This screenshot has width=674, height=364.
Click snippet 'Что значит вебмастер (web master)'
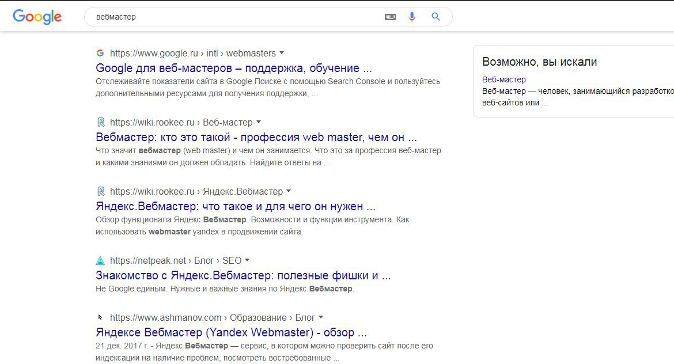point(268,157)
